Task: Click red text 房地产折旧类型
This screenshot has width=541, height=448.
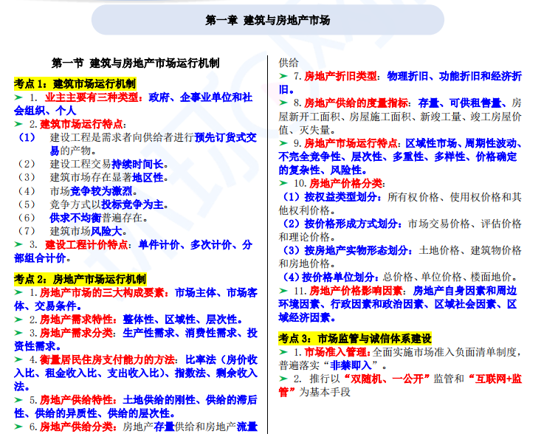Action: 340,76
